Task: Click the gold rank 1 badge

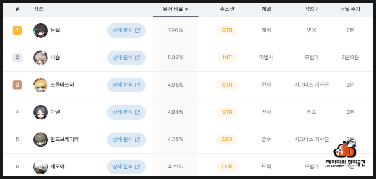Action: point(17,30)
